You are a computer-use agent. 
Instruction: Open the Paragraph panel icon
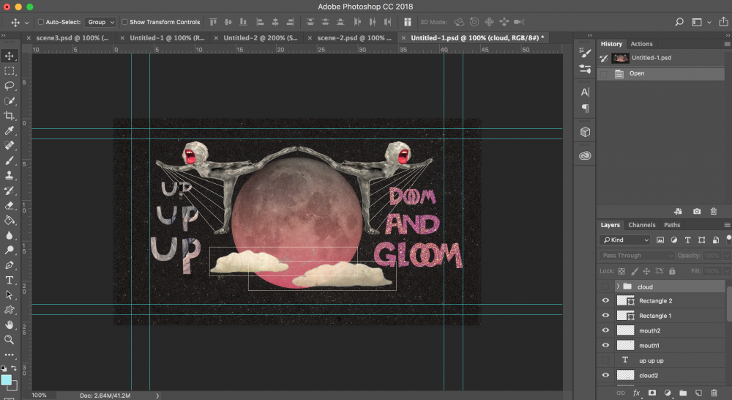585,108
